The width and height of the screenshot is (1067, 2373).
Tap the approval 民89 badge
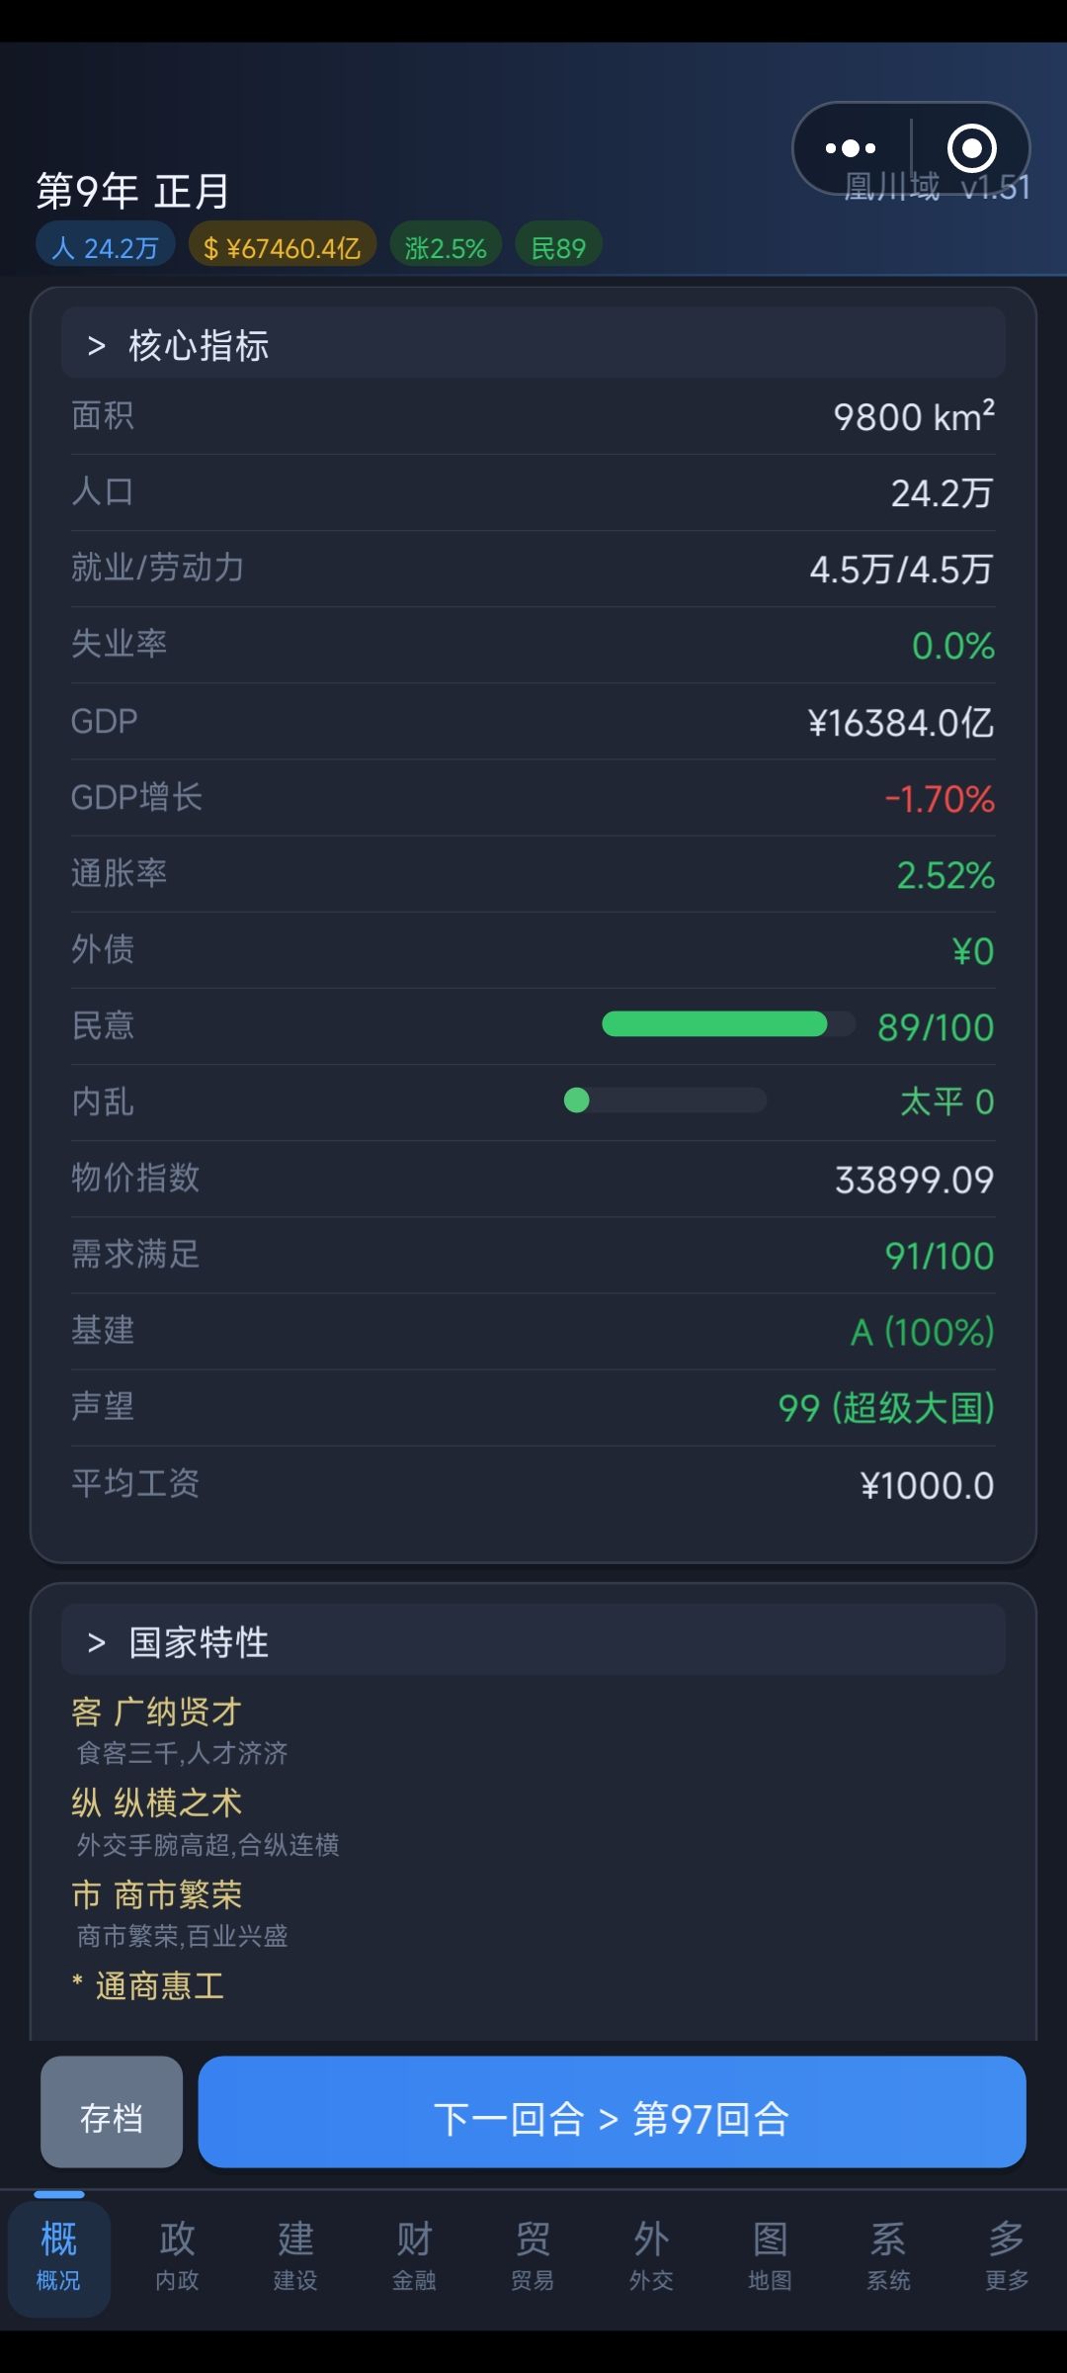(558, 247)
